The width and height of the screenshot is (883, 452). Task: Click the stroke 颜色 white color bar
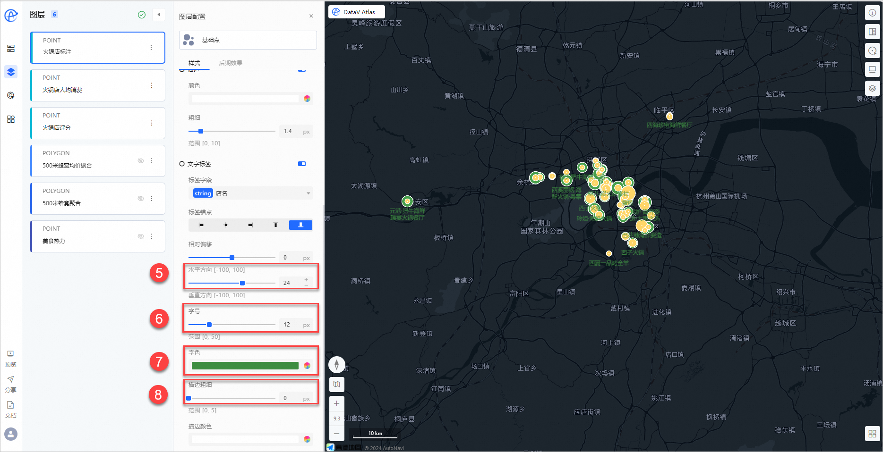tap(245, 99)
